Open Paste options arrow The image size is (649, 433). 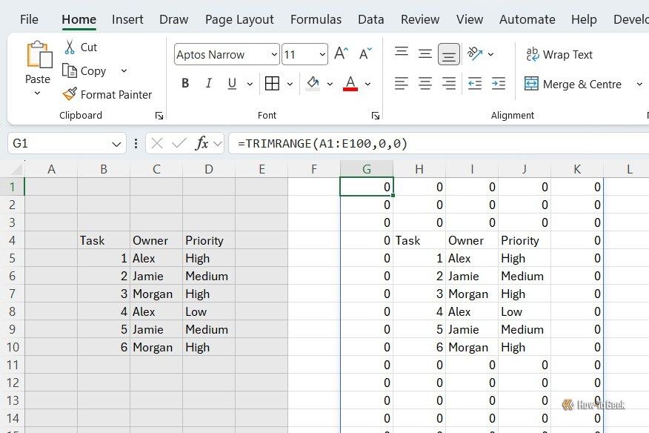click(x=37, y=93)
